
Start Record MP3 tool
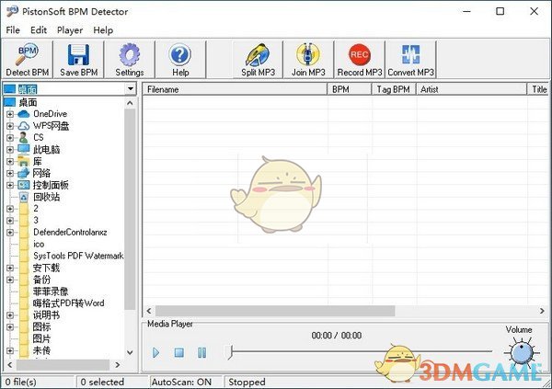coord(360,60)
